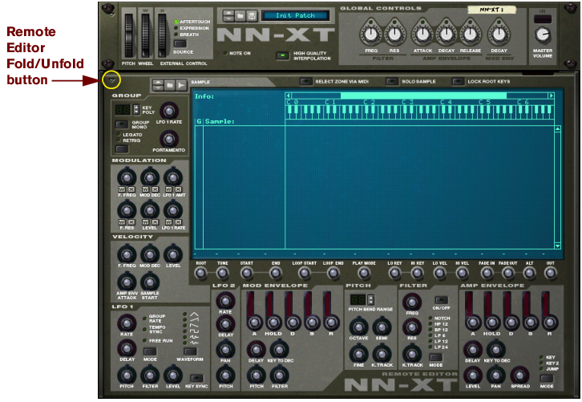Click the Play Mode knob
This screenshot has width=582, height=402.
click(x=365, y=273)
